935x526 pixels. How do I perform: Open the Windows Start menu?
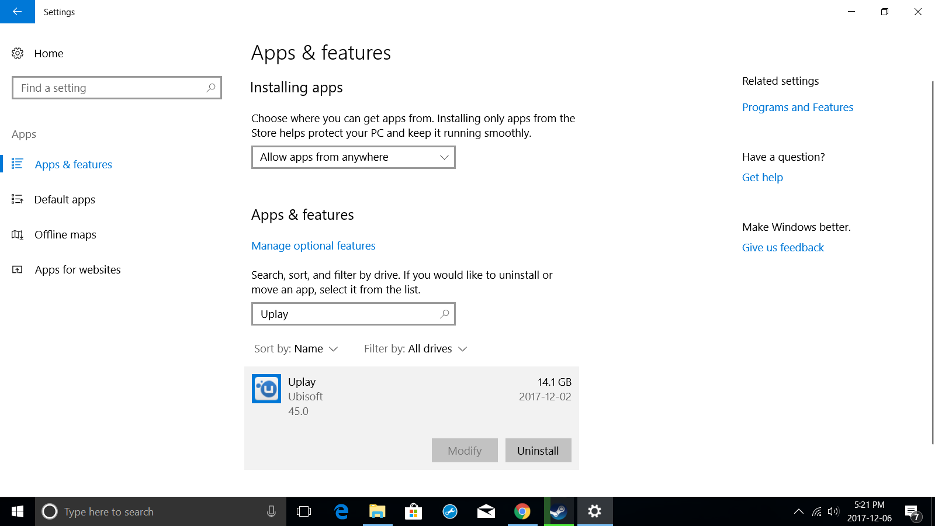coord(18,511)
